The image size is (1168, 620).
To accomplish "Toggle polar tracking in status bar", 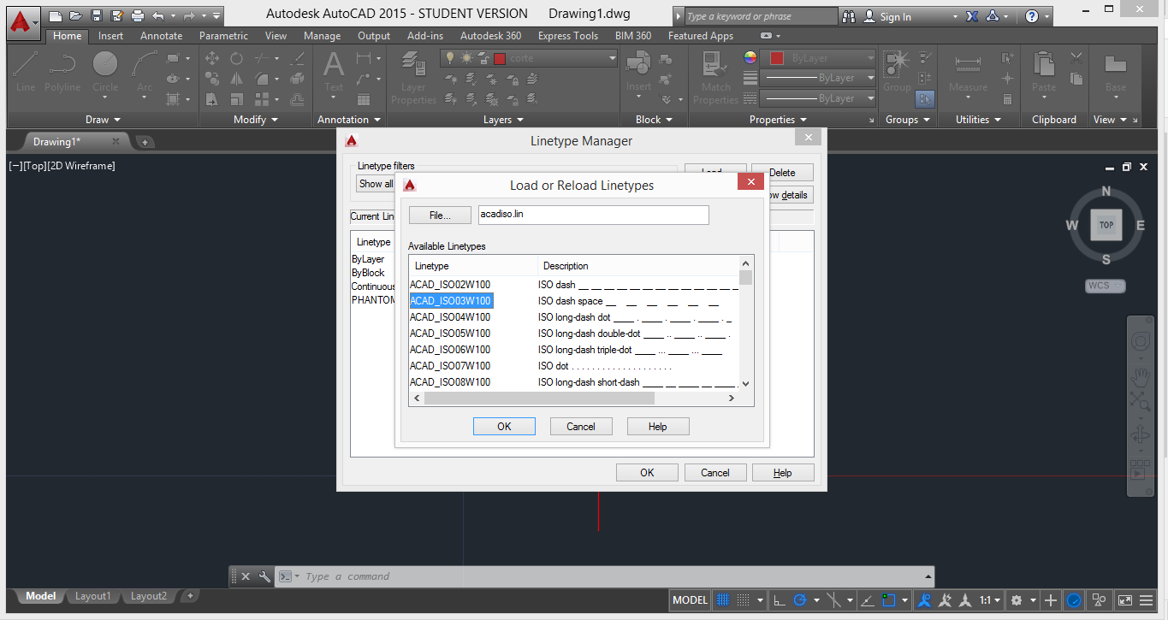I will (x=800, y=600).
